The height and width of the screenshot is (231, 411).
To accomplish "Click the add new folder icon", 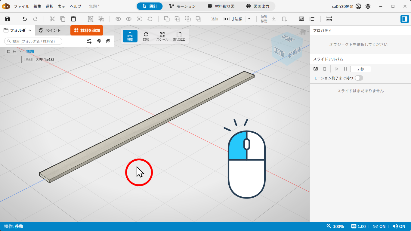I will coord(89,41).
